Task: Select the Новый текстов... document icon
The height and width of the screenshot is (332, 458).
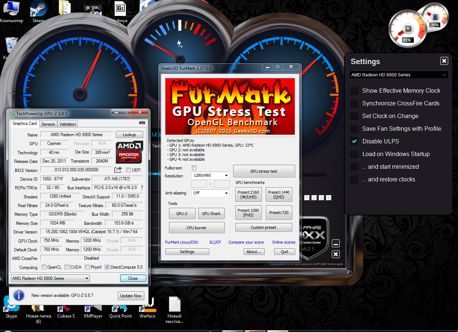Action: (x=174, y=310)
